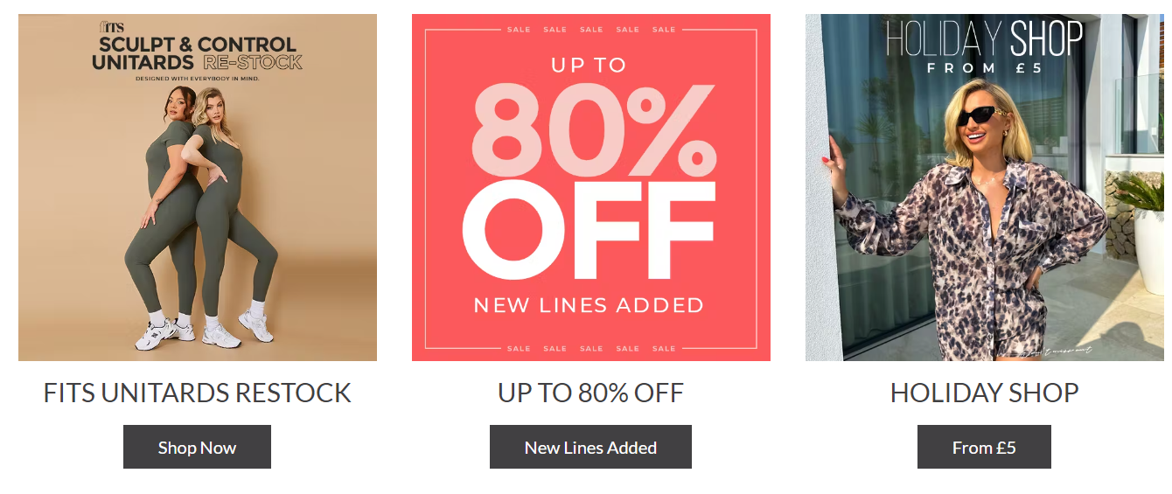This screenshot has width=1172, height=494.
Task: Open the HOLIDAY SHOP heading below the photo
Action: coord(985,393)
